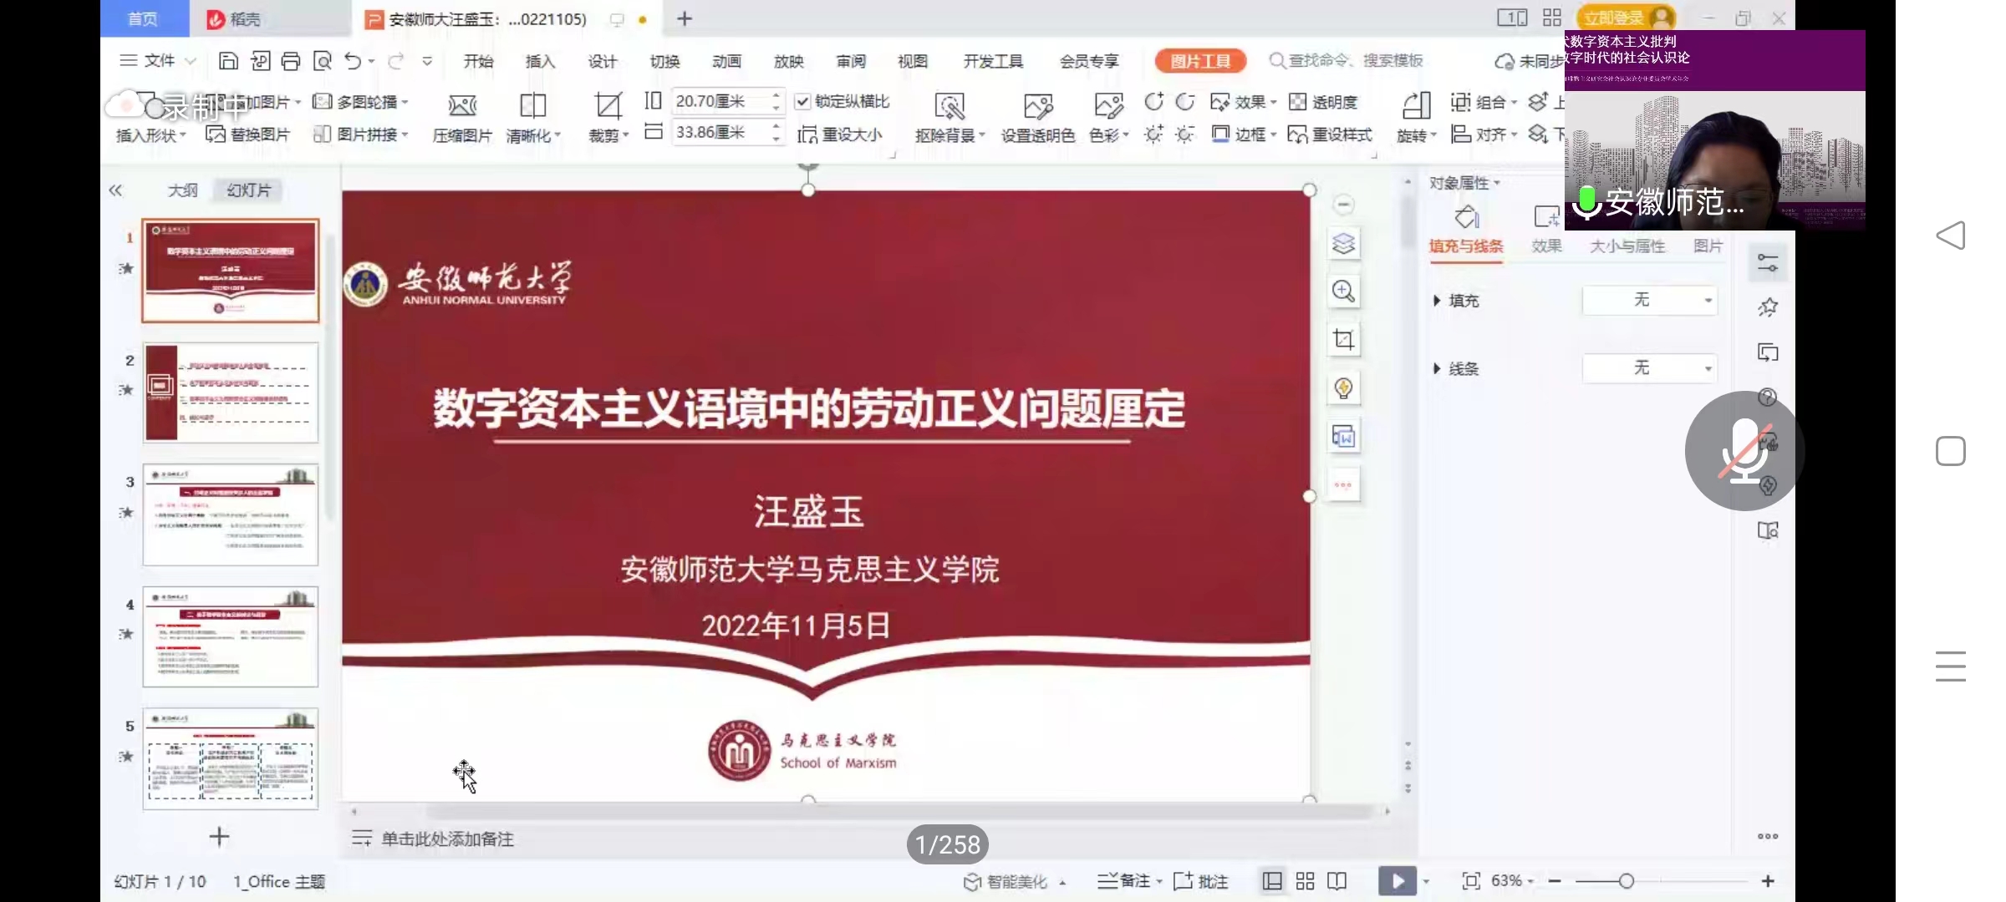Toggle microphone mute button

(x=1744, y=451)
